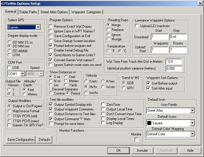The height and width of the screenshot is (157, 204).
Task: Click the Download Stop field containing End
Action: pos(178,37)
